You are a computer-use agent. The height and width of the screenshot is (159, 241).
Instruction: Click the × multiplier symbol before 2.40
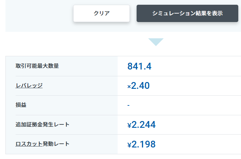(129, 87)
